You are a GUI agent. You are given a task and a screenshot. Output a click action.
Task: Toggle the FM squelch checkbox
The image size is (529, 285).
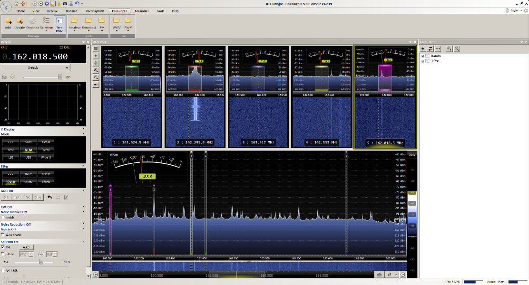(3, 247)
